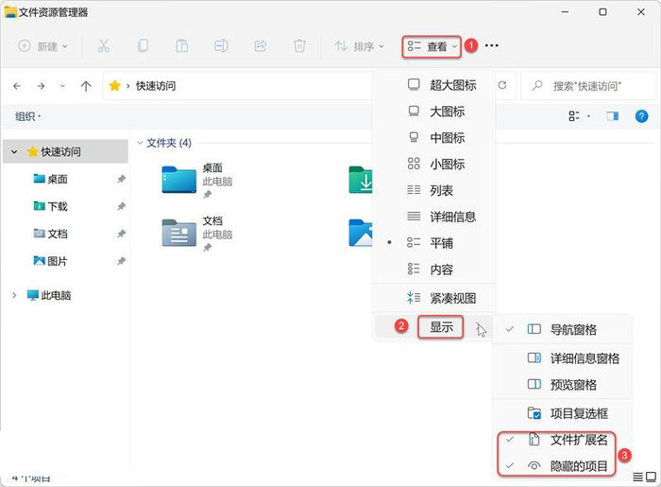The height and width of the screenshot is (487, 661).
Task: Click the 组织 organize button
Action: pos(27,116)
